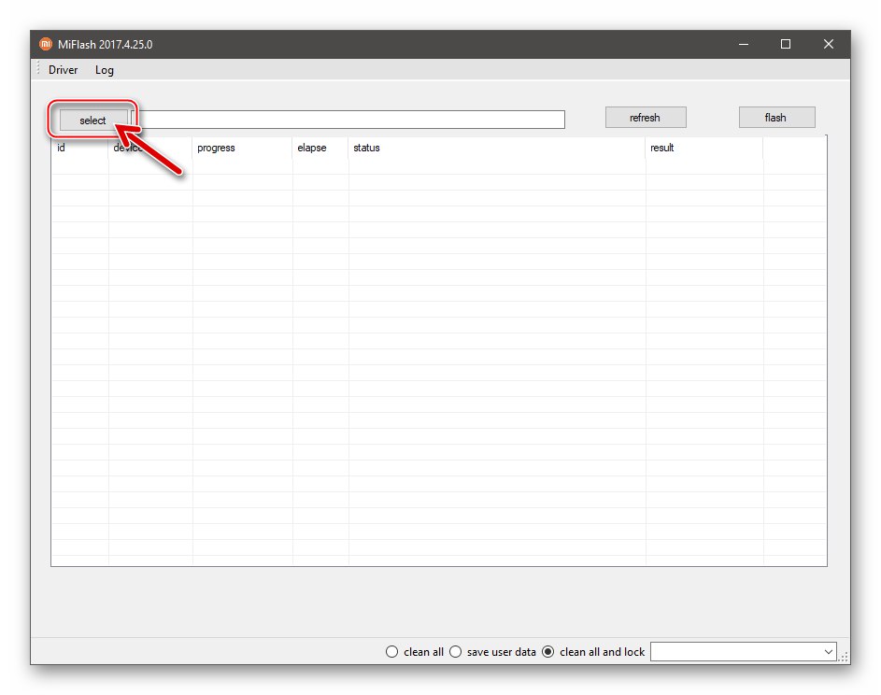
Task: Click the MiFlash logo icon in title bar
Action: coord(46,44)
